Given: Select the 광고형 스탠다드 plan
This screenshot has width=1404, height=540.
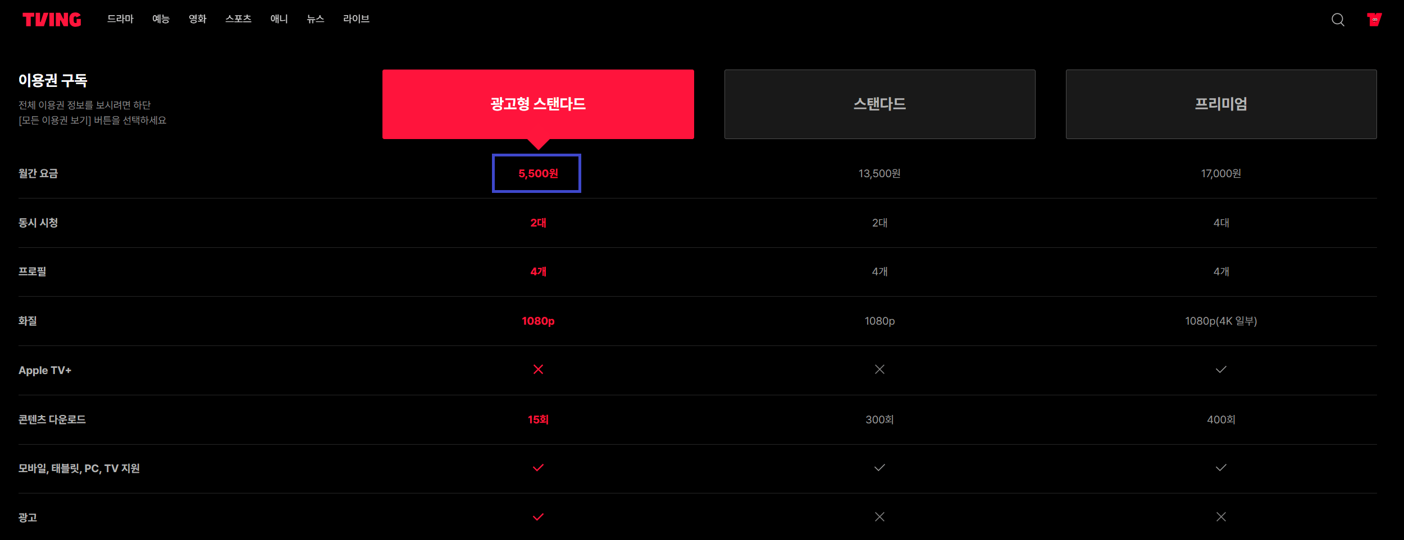Looking at the screenshot, I should coord(538,104).
